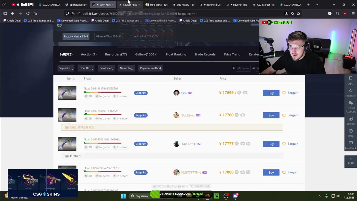Screen dimensions: 357x201
Task: Click 3D view for float 0.0254 item
Action: click(88, 147)
